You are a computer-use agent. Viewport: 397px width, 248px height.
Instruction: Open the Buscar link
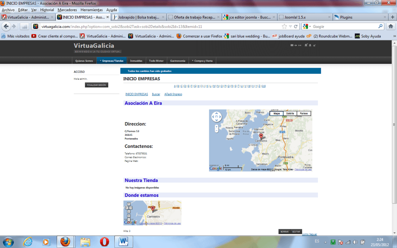(156, 94)
